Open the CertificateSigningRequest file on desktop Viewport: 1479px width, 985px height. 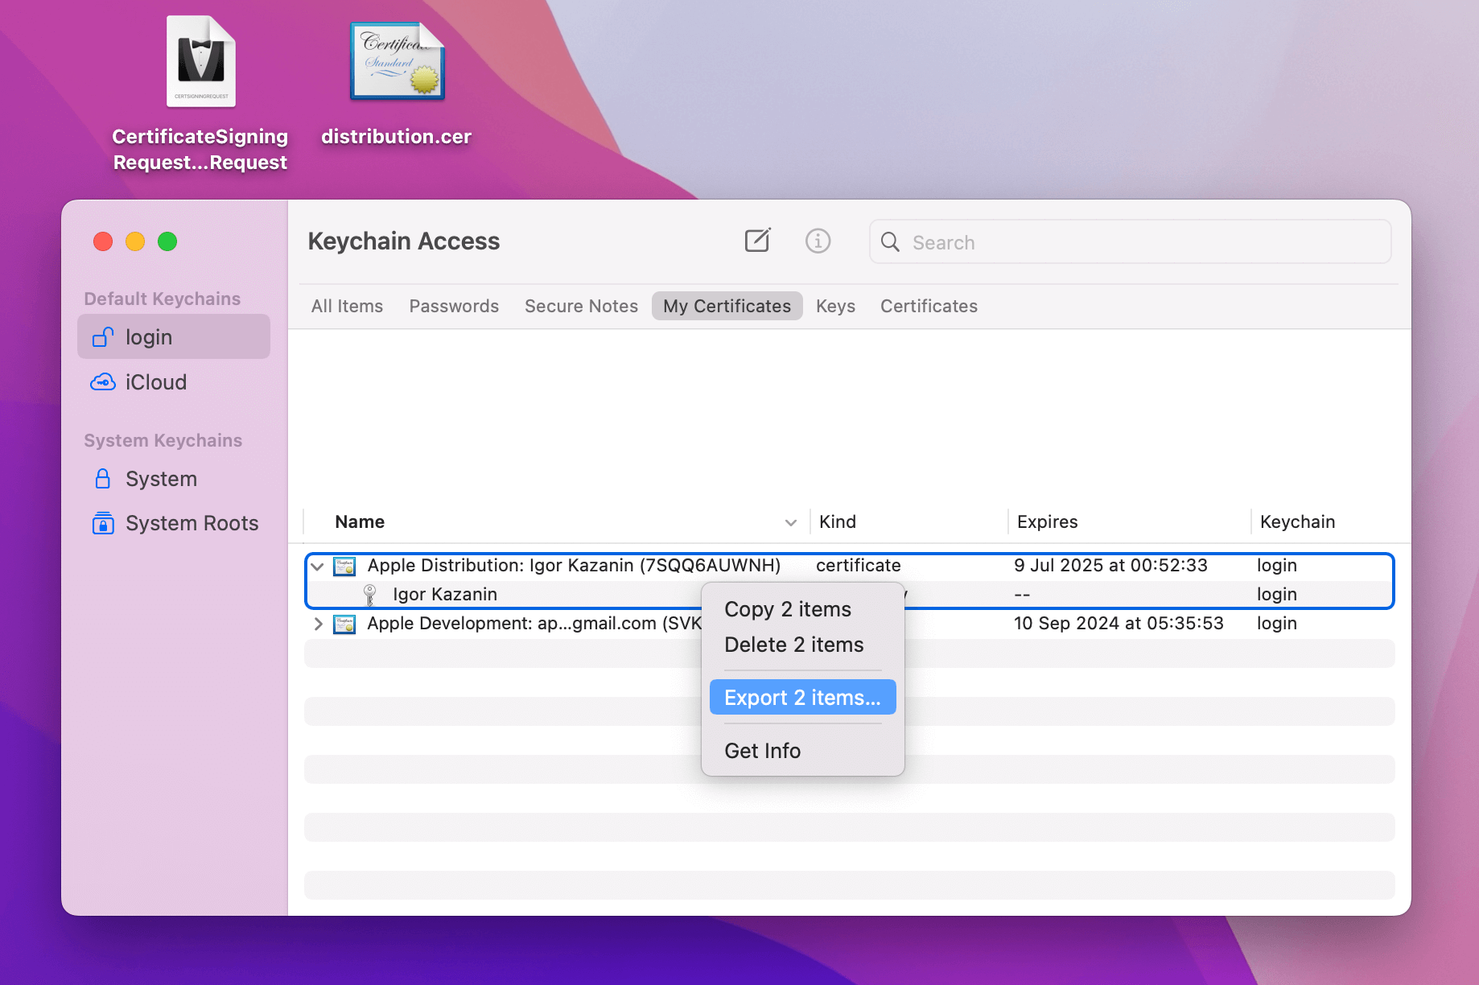200,93
